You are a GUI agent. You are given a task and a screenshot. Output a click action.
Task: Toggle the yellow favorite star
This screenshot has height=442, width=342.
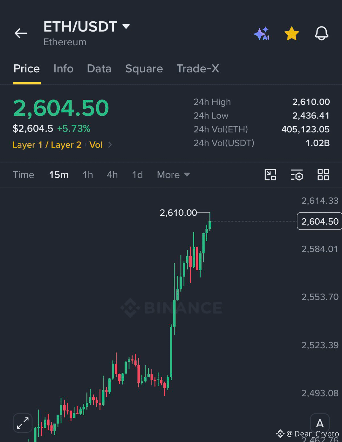291,33
